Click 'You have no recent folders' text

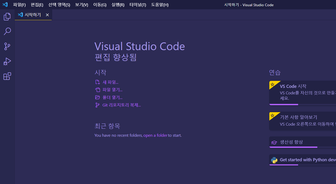pos(118,135)
